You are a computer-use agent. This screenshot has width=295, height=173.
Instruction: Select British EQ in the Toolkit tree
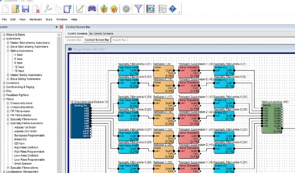point(20,139)
